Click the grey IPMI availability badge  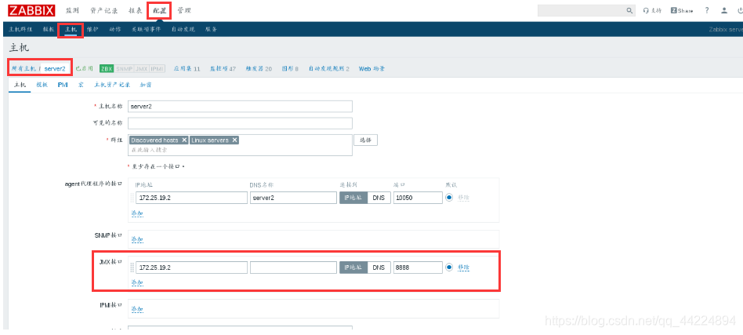[x=158, y=68]
